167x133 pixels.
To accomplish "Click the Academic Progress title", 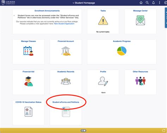I will tap(122, 41).
